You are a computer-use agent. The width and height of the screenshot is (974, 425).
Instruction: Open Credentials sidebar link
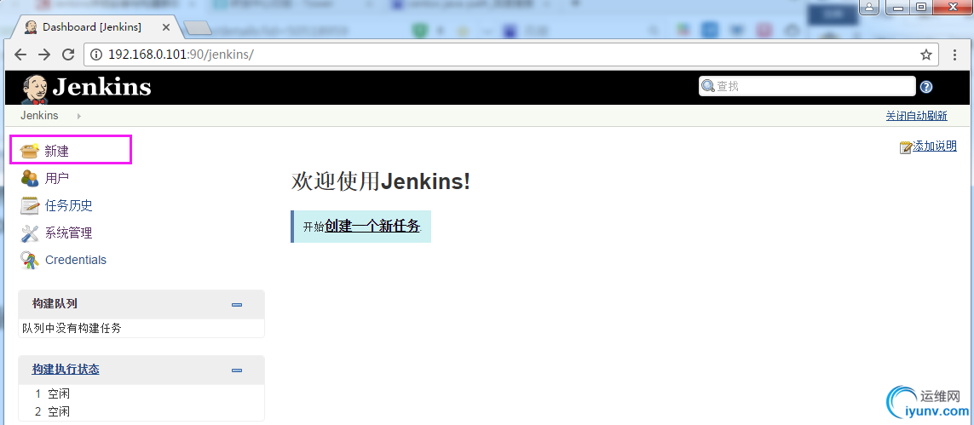click(x=76, y=260)
